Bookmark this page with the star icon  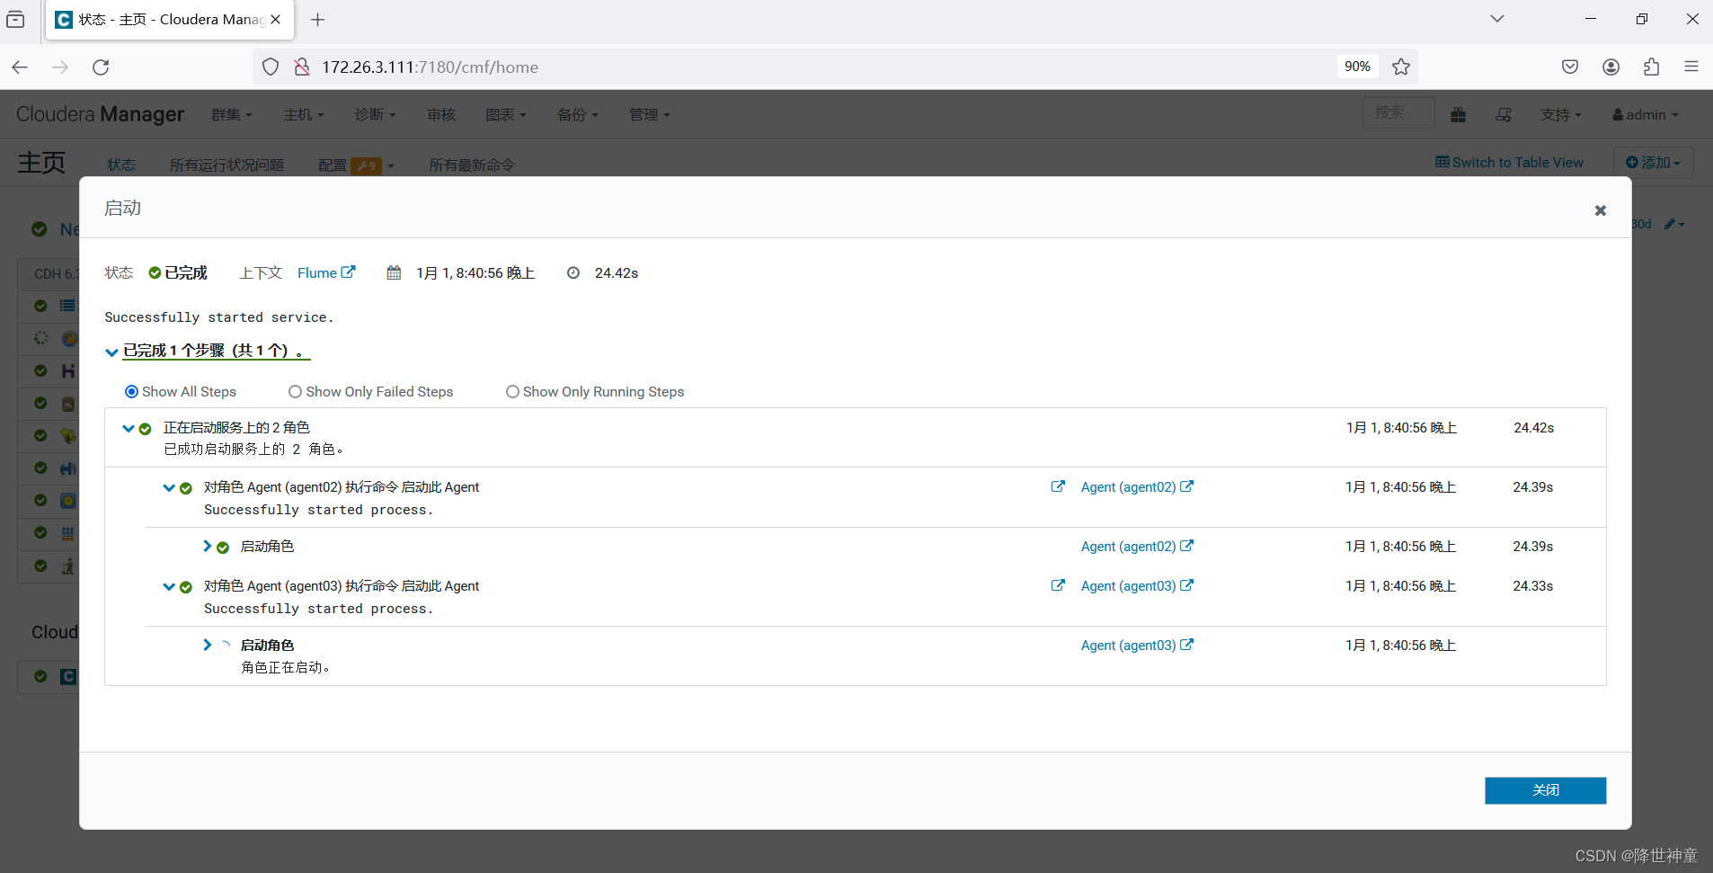[x=1400, y=67]
